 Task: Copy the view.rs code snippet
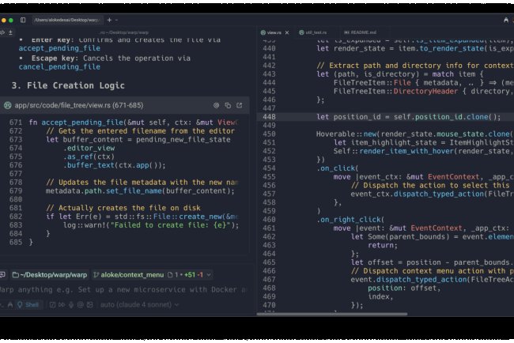pos(228,105)
